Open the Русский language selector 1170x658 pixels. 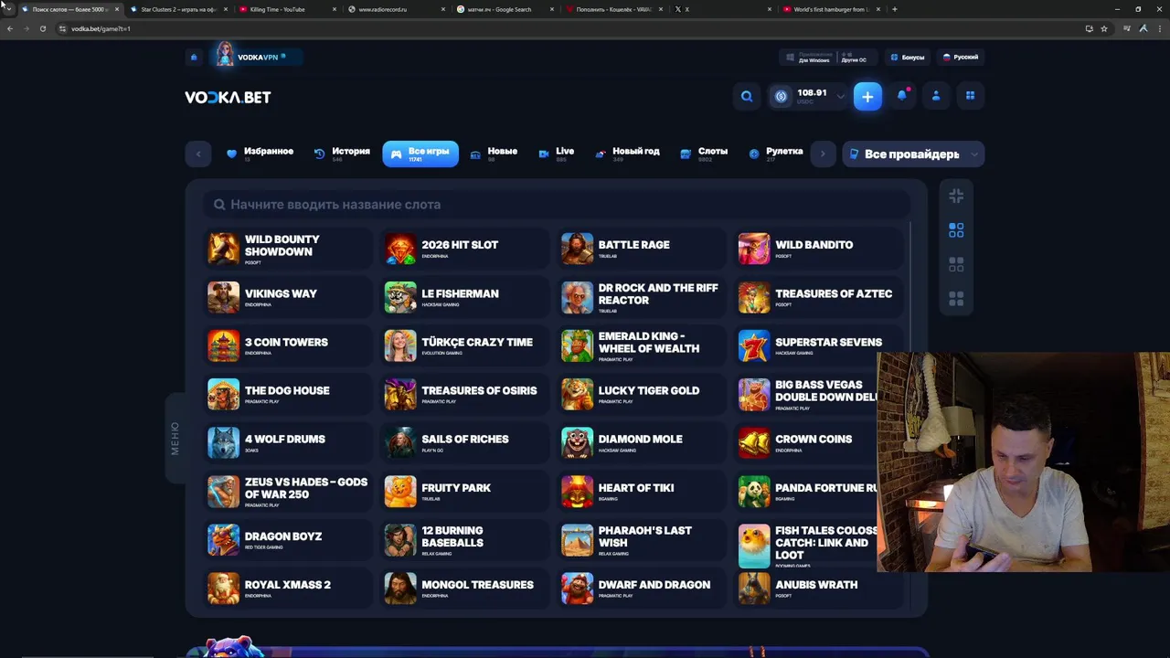[x=961, y=58]
